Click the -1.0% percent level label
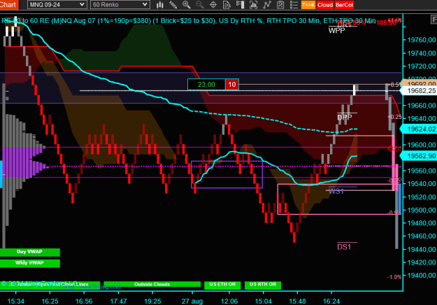Viewport: 437px width, 305px height. click(x=394, y=277)
